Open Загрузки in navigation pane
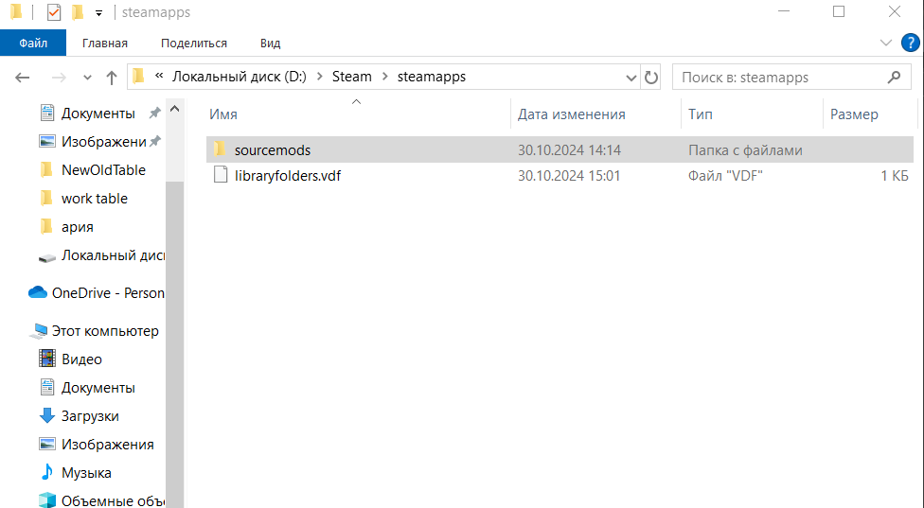 tap(90, 416)
